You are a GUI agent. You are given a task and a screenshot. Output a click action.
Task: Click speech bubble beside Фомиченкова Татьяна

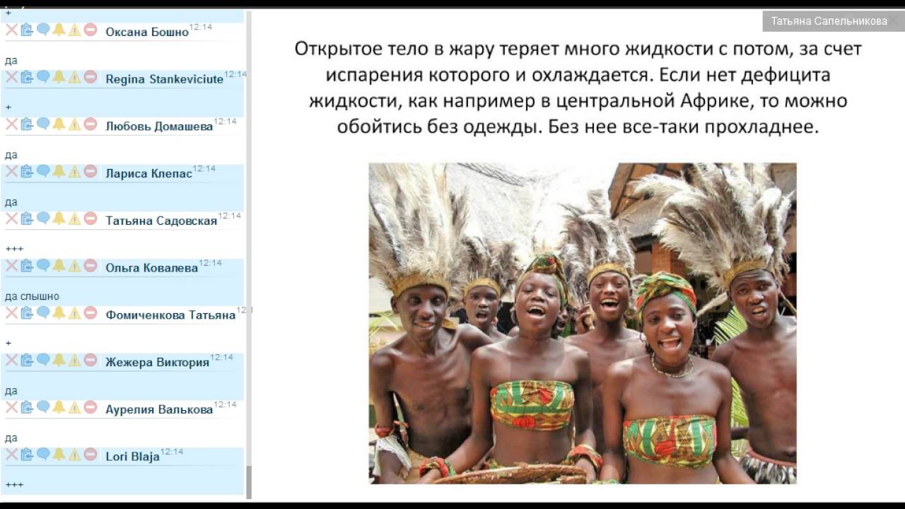point(43,312)
